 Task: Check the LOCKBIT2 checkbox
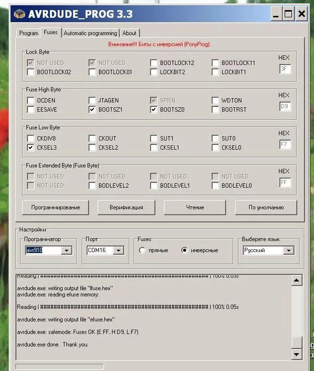click(x=154, y=72)
